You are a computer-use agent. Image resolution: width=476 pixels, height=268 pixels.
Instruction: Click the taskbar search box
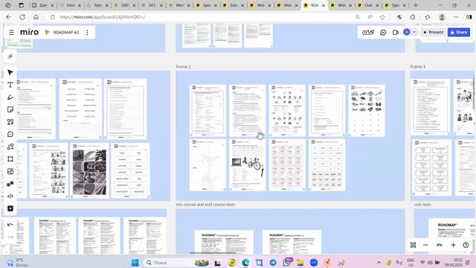coord(177,262)
